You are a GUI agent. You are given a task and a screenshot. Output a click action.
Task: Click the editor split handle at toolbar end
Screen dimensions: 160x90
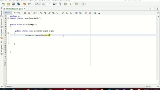(x=158, y=13)
